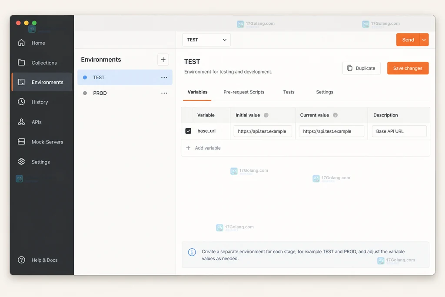Click the environment description text
The width and height of the screenshot is (445, 297).
(x=228, y=72)
